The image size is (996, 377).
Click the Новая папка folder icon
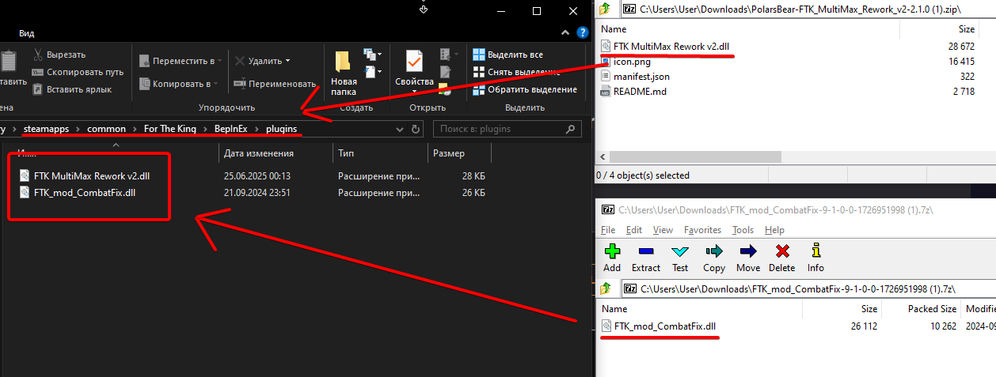pos(343,62)
